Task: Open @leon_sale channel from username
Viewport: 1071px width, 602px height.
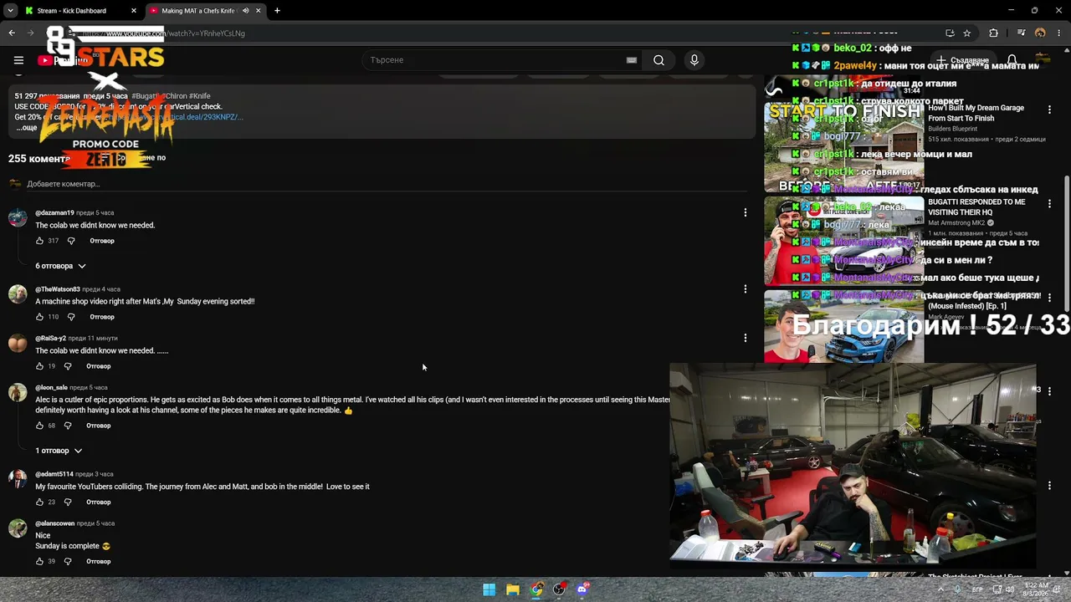Action: (51, 388)
